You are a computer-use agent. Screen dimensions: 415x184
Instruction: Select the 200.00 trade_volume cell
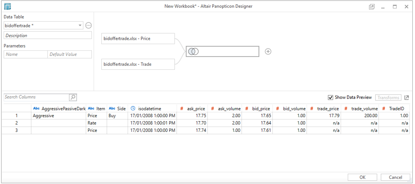360,116
